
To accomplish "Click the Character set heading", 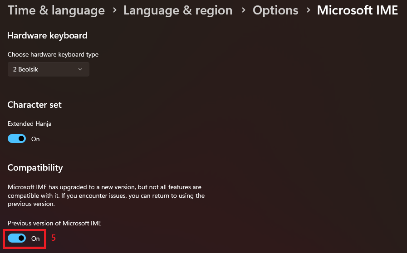I will [x=34, y=105].
